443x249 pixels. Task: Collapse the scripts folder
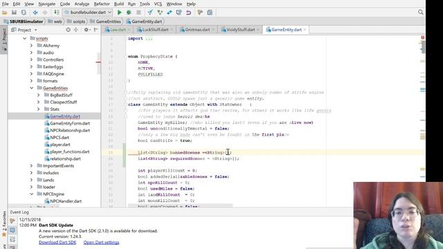tap(25, 39)
